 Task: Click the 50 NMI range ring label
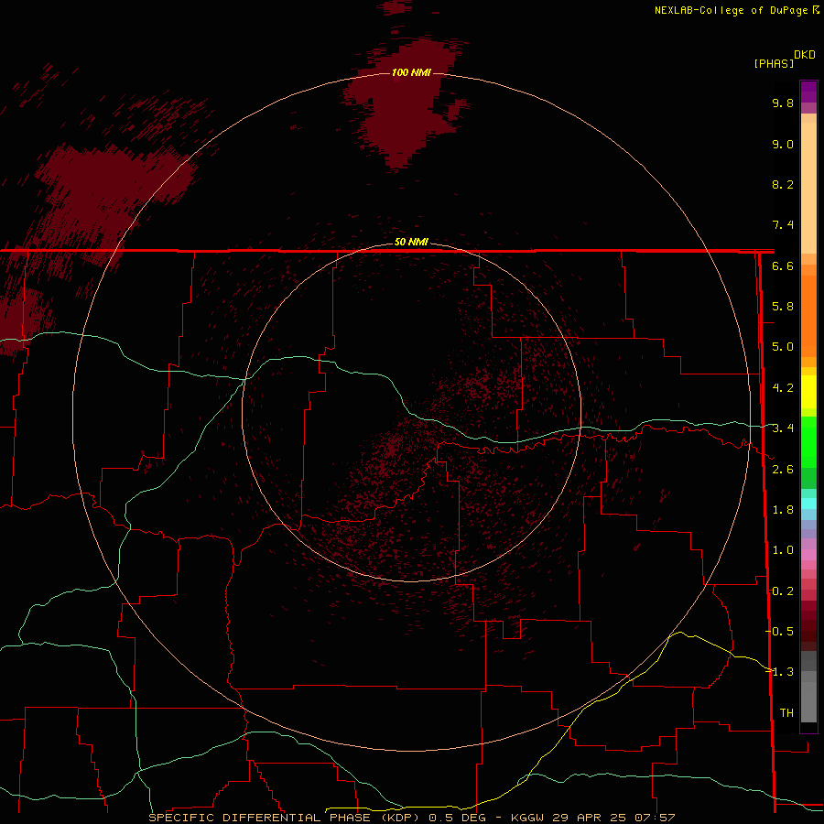411,242
